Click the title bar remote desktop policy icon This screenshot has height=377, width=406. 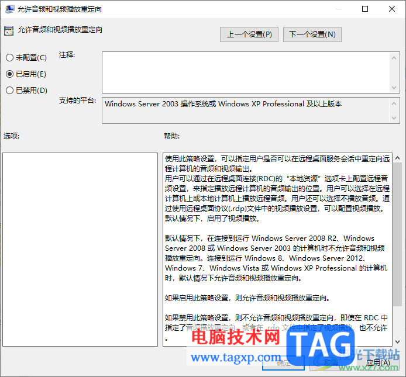coord(9,9)
